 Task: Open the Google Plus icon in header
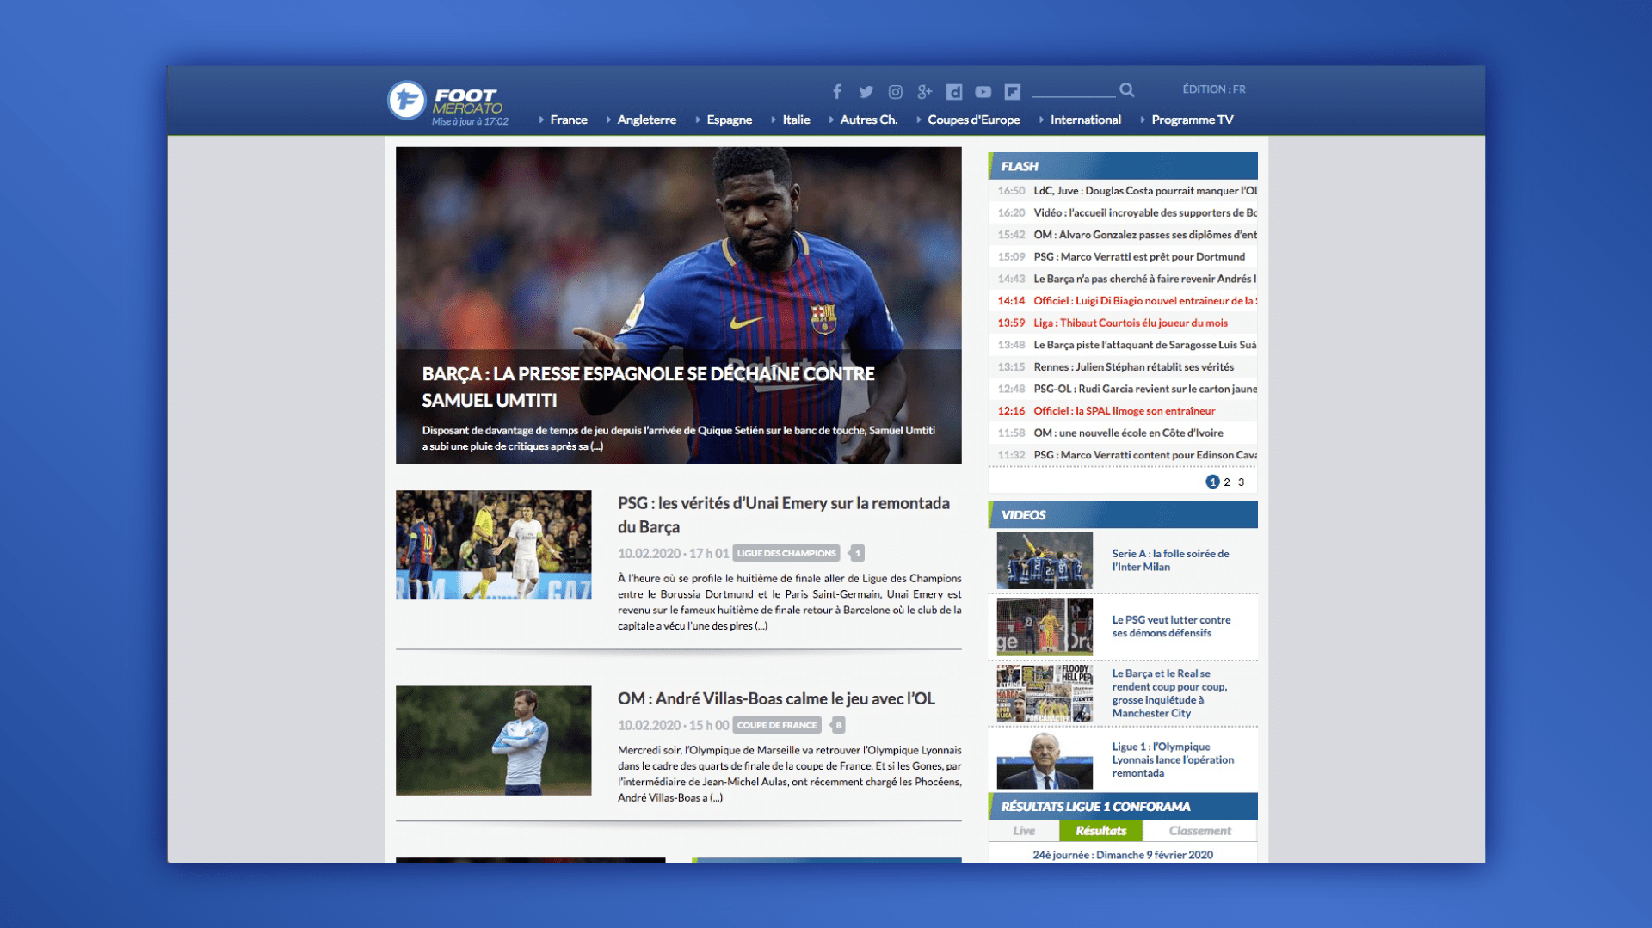(x=925, y=91)
